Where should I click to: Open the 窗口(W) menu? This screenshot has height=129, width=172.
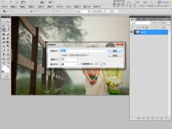[87, 7]
